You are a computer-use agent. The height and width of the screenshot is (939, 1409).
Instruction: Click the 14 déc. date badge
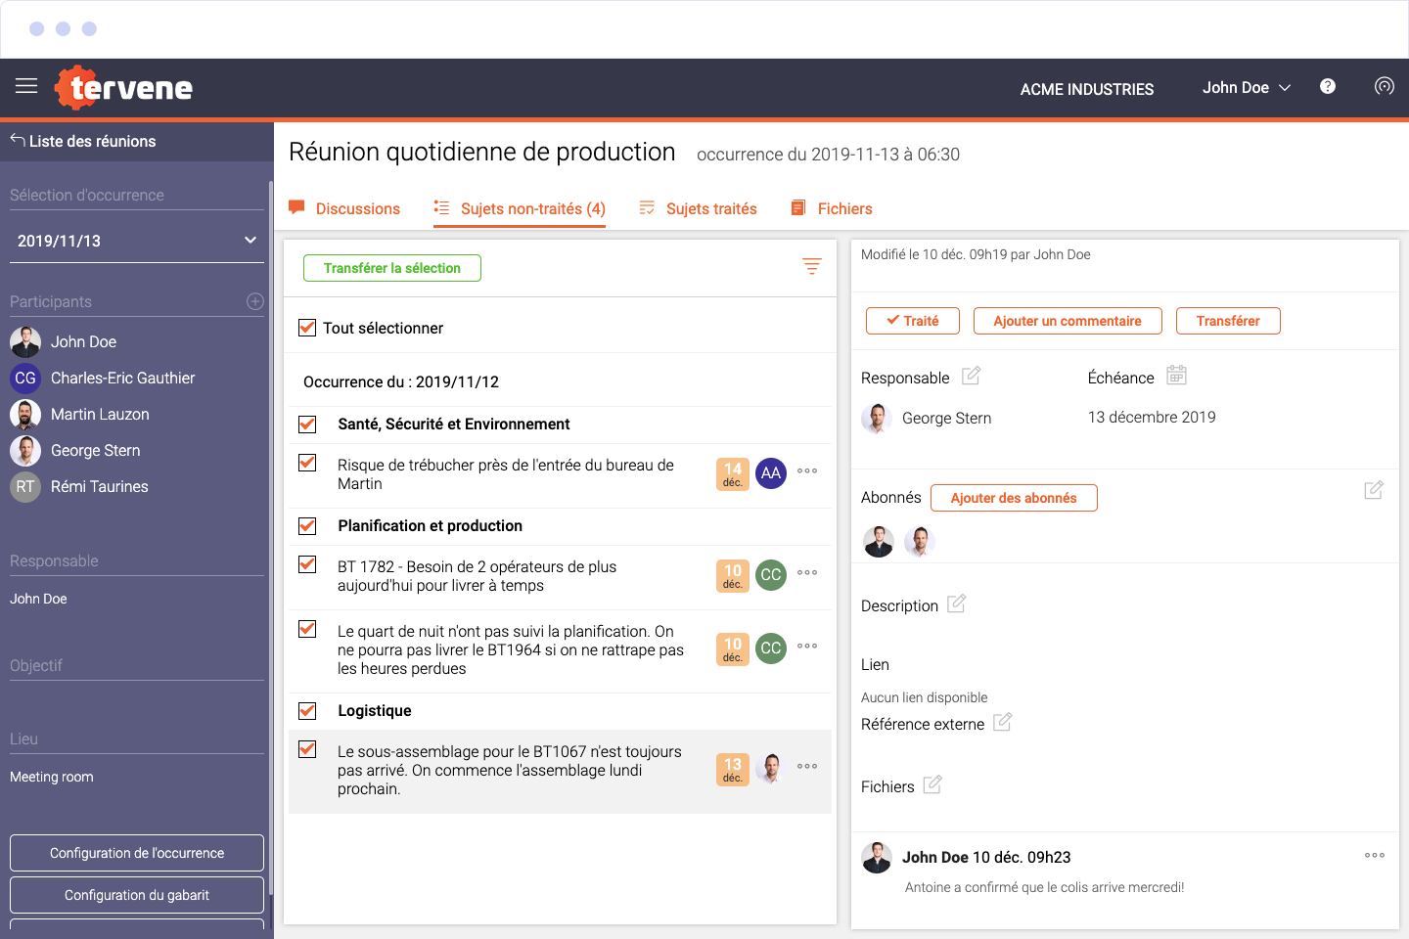pyautogui.click(x=733, y=474)
